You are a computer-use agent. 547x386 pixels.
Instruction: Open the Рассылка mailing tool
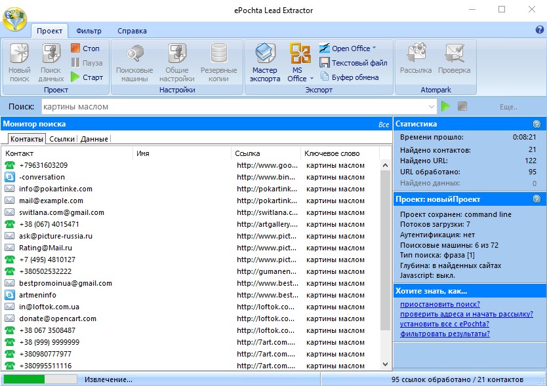pos(416,58)
